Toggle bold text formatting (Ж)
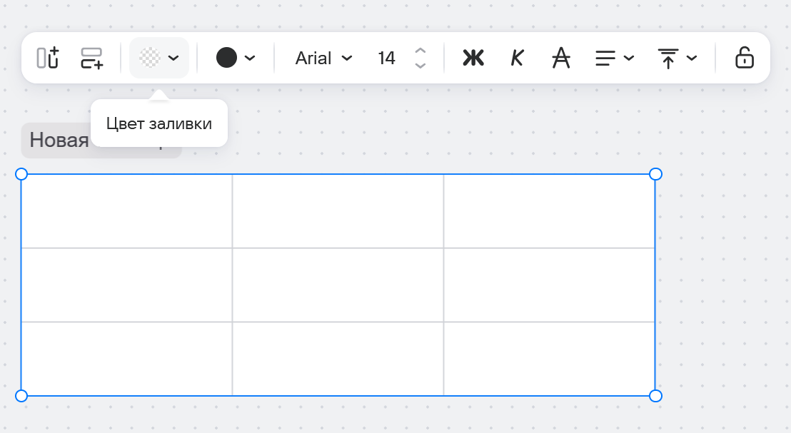Screen dimensions: 791x433 click(x=473, y=58)
